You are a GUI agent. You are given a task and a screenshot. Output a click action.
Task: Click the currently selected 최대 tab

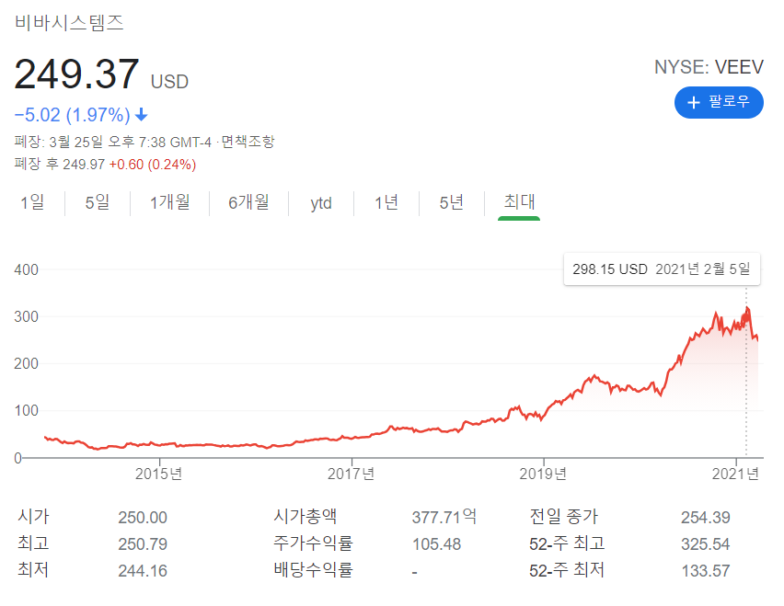pyautogui.click(x=518, y=202)
